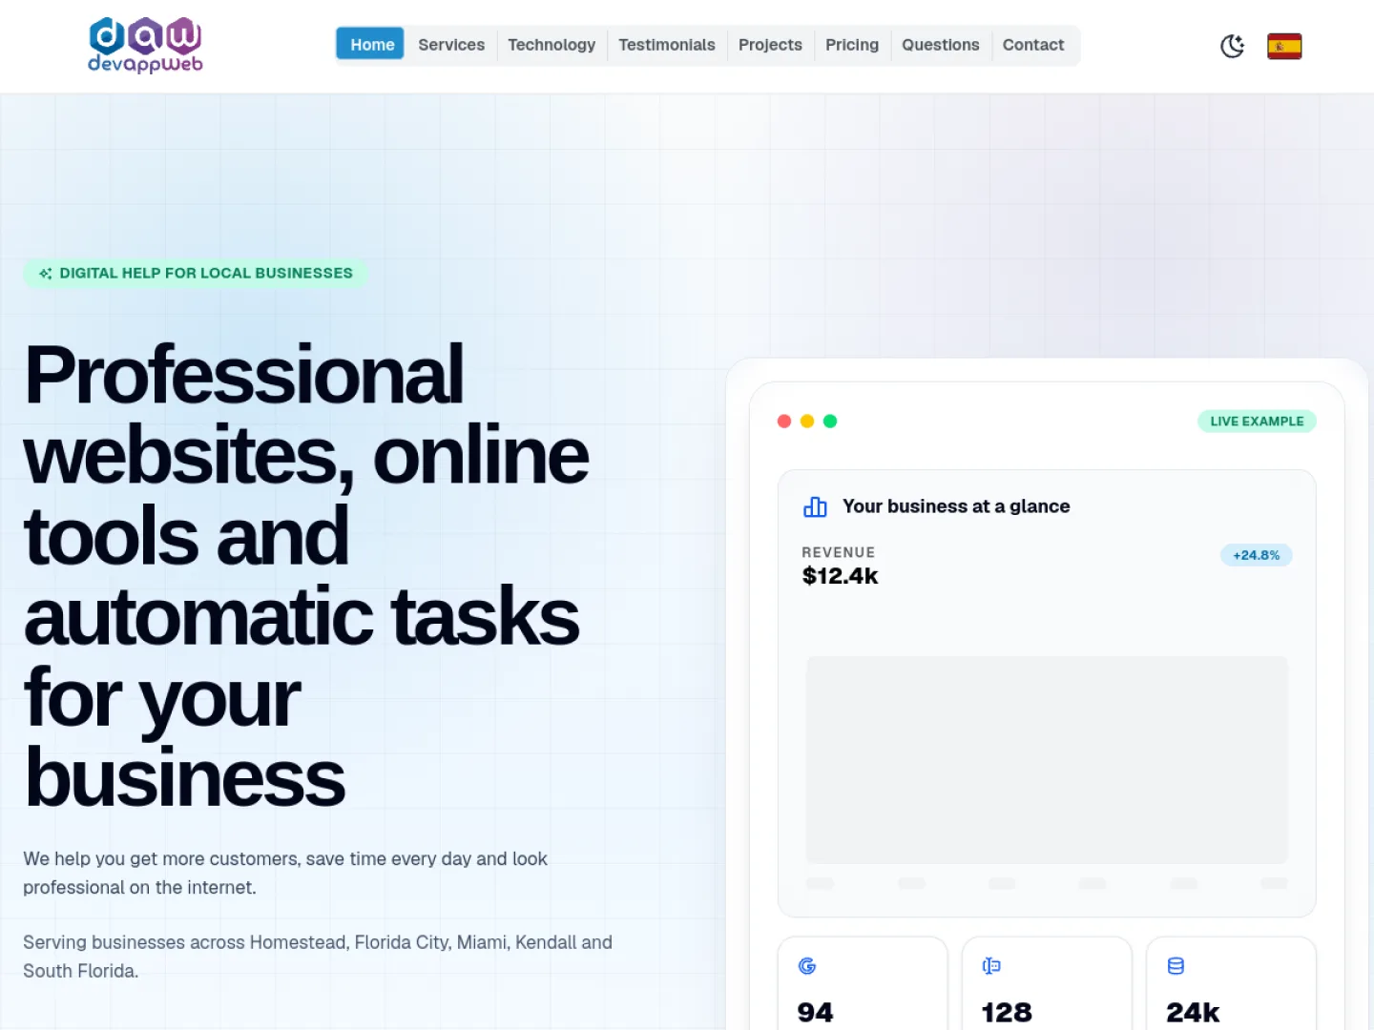This screenshot has height=1030, width=1374.
Task: Click the bar chart icon beside Your business
Action: tap(815, 506)
